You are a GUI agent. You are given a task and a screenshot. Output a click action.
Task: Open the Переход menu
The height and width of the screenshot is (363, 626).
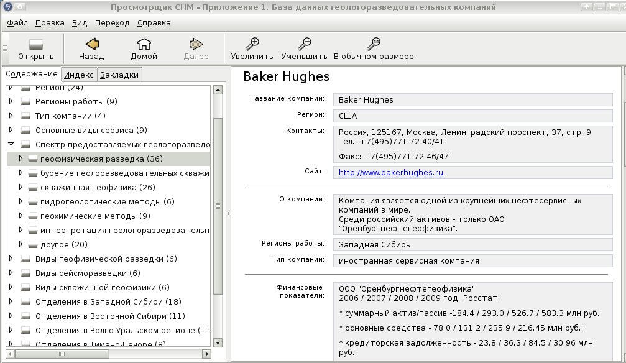112,23
